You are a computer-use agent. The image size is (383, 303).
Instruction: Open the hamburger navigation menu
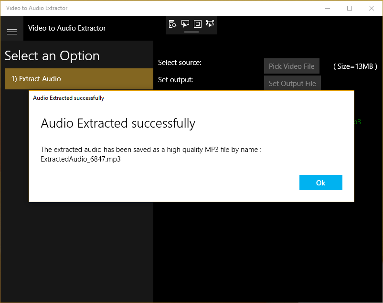[12, 32]
